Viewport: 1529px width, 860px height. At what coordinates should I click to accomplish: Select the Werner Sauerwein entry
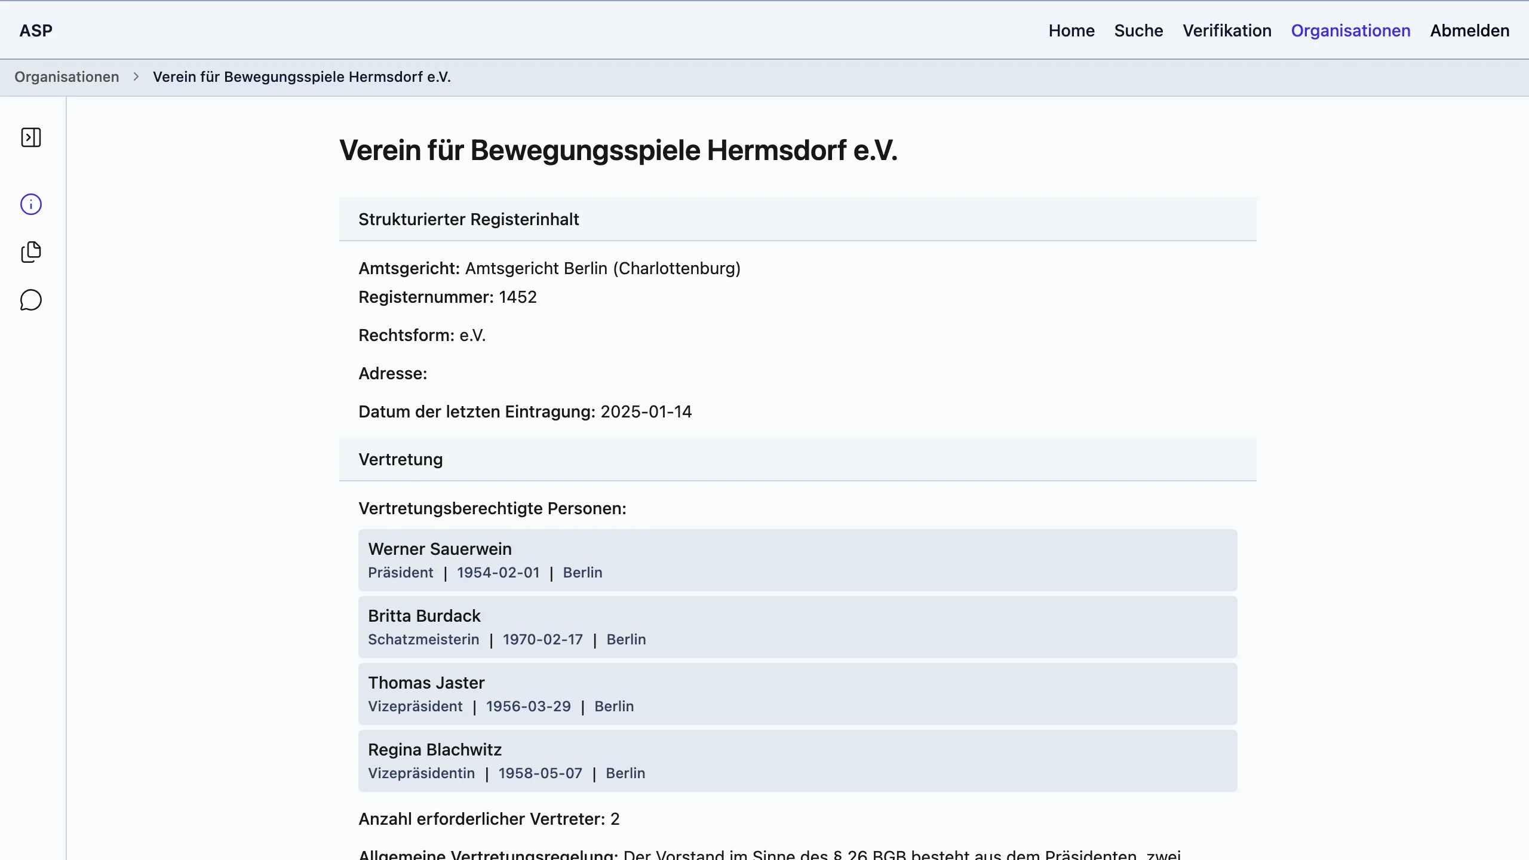tap(797, 560)
